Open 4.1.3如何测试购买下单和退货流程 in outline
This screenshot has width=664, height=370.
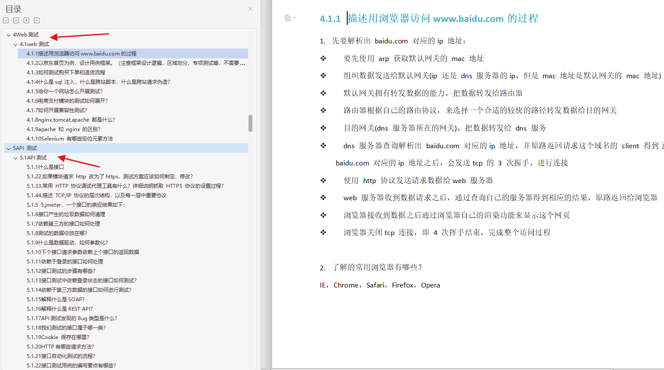point(66,72)
